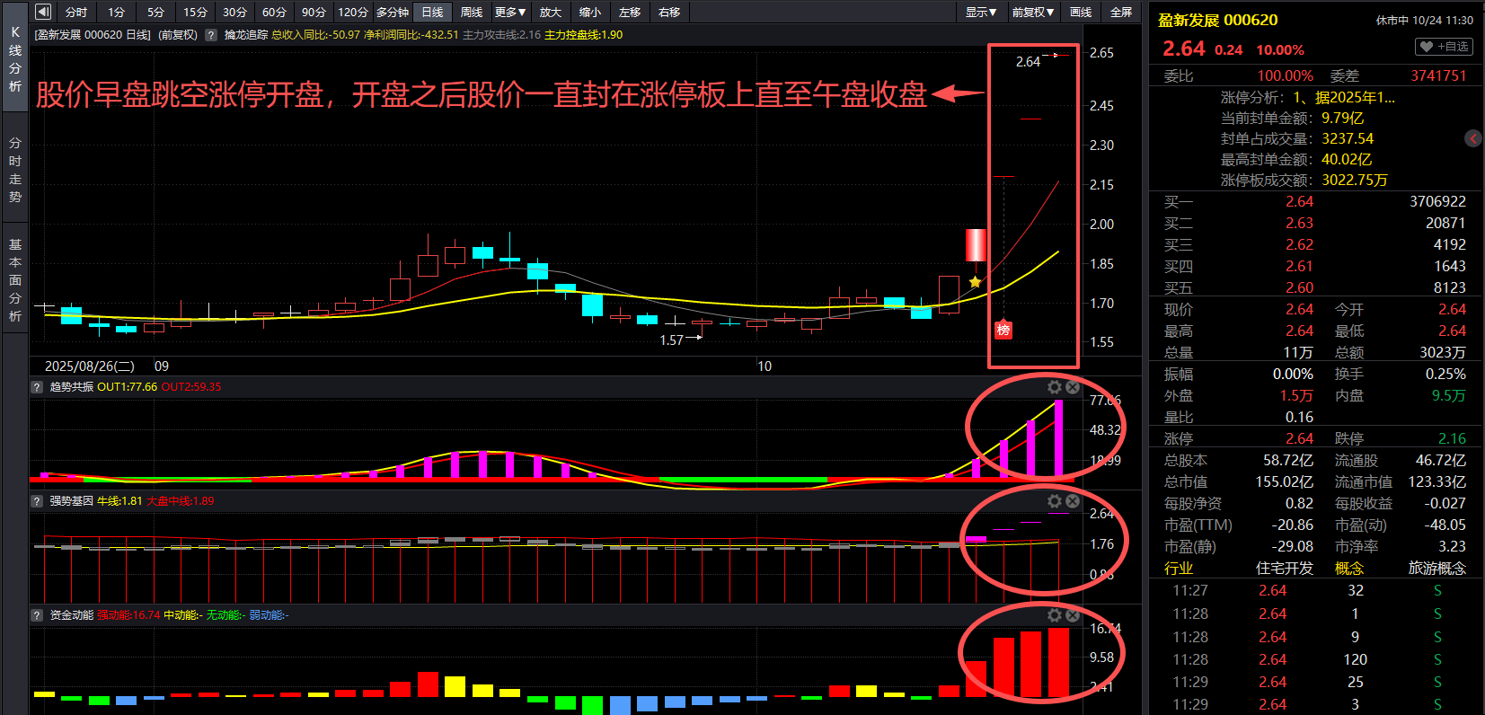
Task: Click the 委差 value 3741751
Action: tap(1437, 75)
